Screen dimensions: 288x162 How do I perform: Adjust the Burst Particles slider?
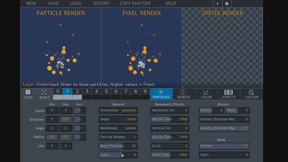[118, 146]
